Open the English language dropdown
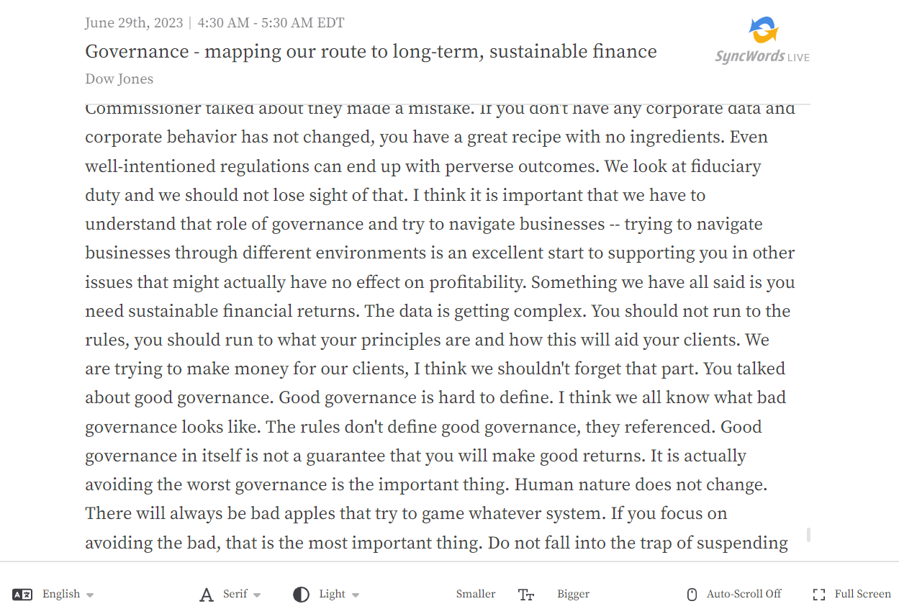Screen dimensions: 899x609 (x=53, y=595)
